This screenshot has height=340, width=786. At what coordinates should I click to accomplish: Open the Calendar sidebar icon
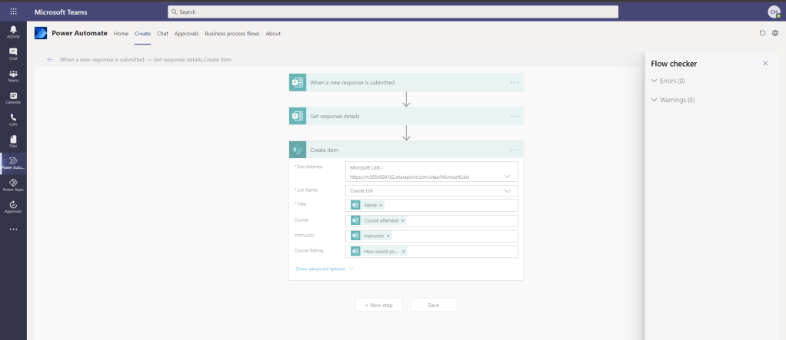click(13, 97)
